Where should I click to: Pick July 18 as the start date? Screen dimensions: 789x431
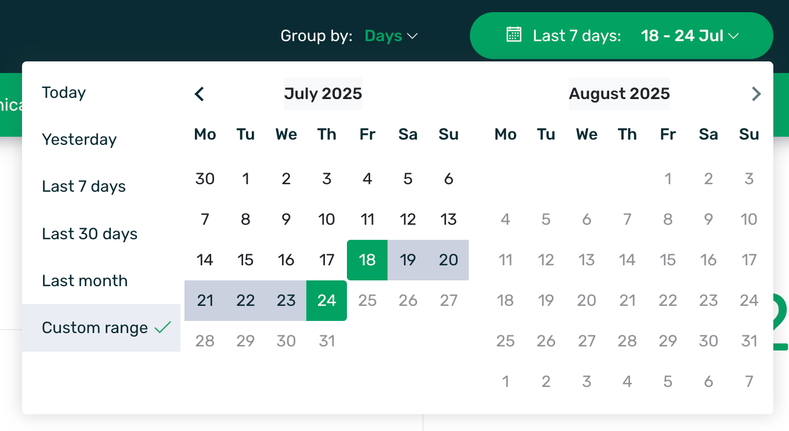point(367,260)
